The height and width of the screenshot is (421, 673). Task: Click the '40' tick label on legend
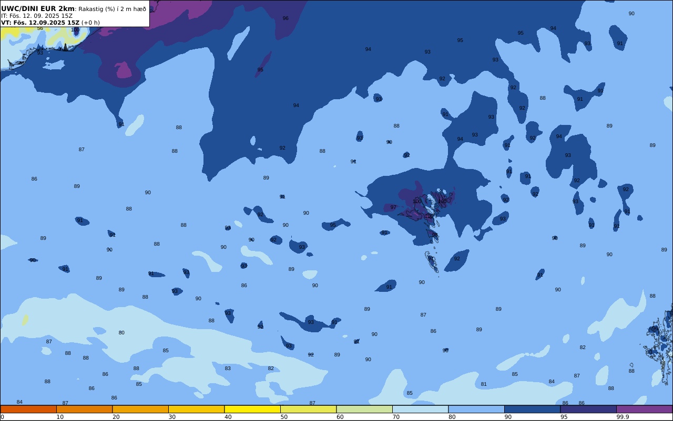tap(228, 417)
